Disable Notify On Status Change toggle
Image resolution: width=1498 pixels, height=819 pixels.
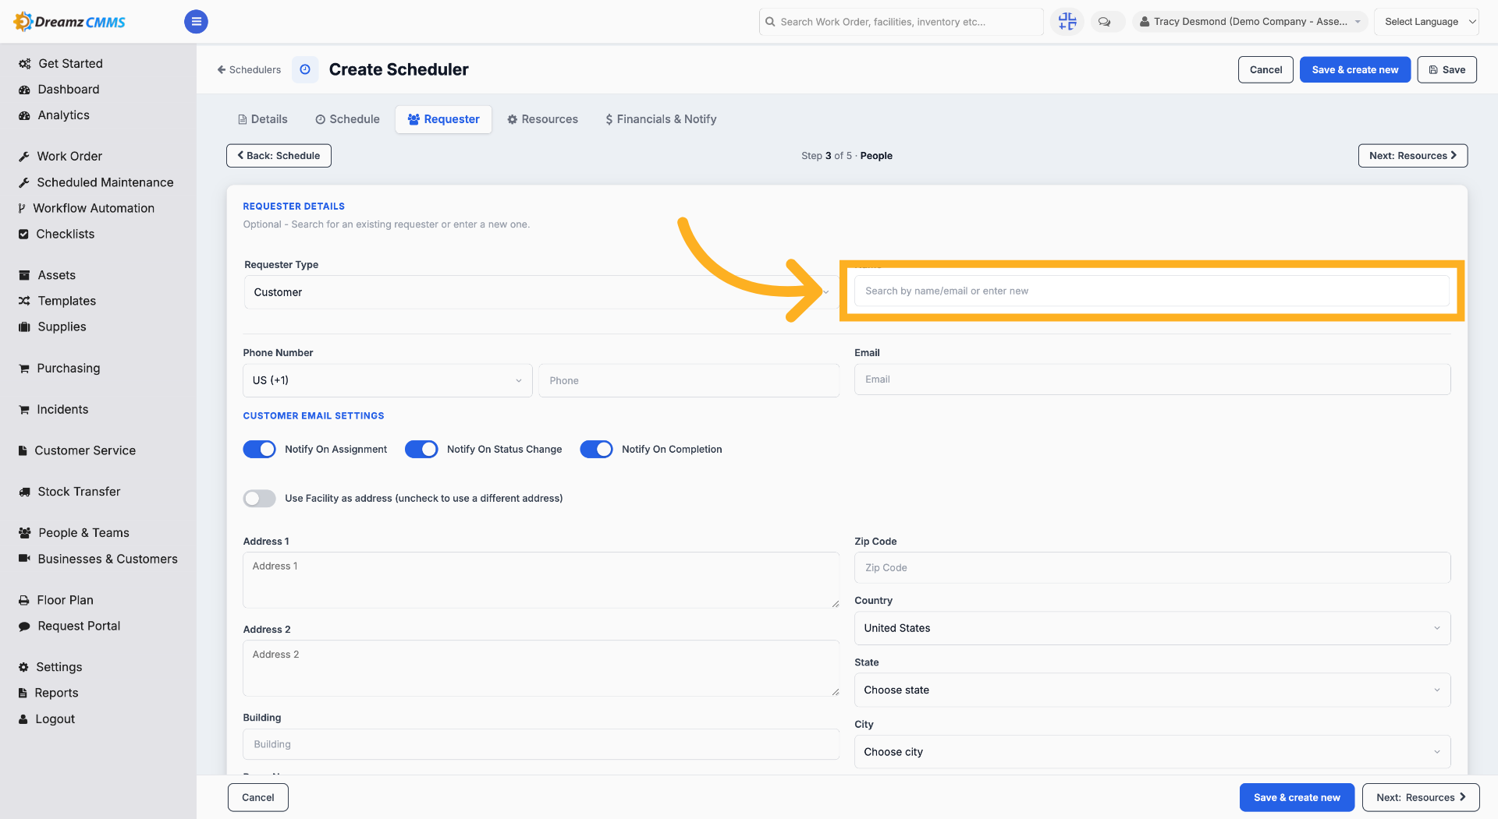coord(421,450)
